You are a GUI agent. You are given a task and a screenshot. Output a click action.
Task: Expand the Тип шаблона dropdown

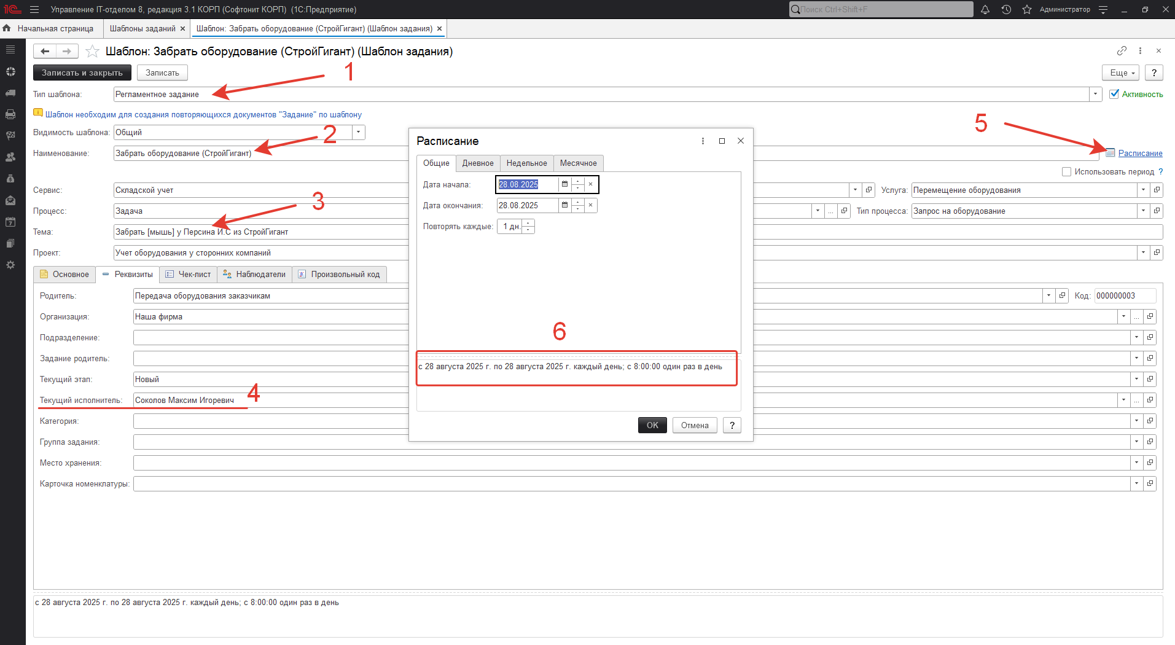[1095, 94]
